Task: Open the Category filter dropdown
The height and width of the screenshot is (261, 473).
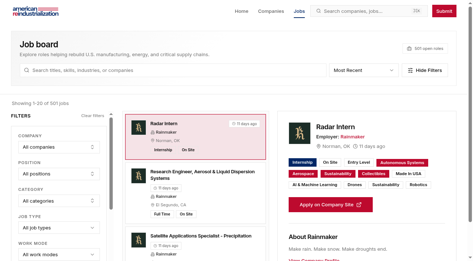Action: click(x=59, y=201)
